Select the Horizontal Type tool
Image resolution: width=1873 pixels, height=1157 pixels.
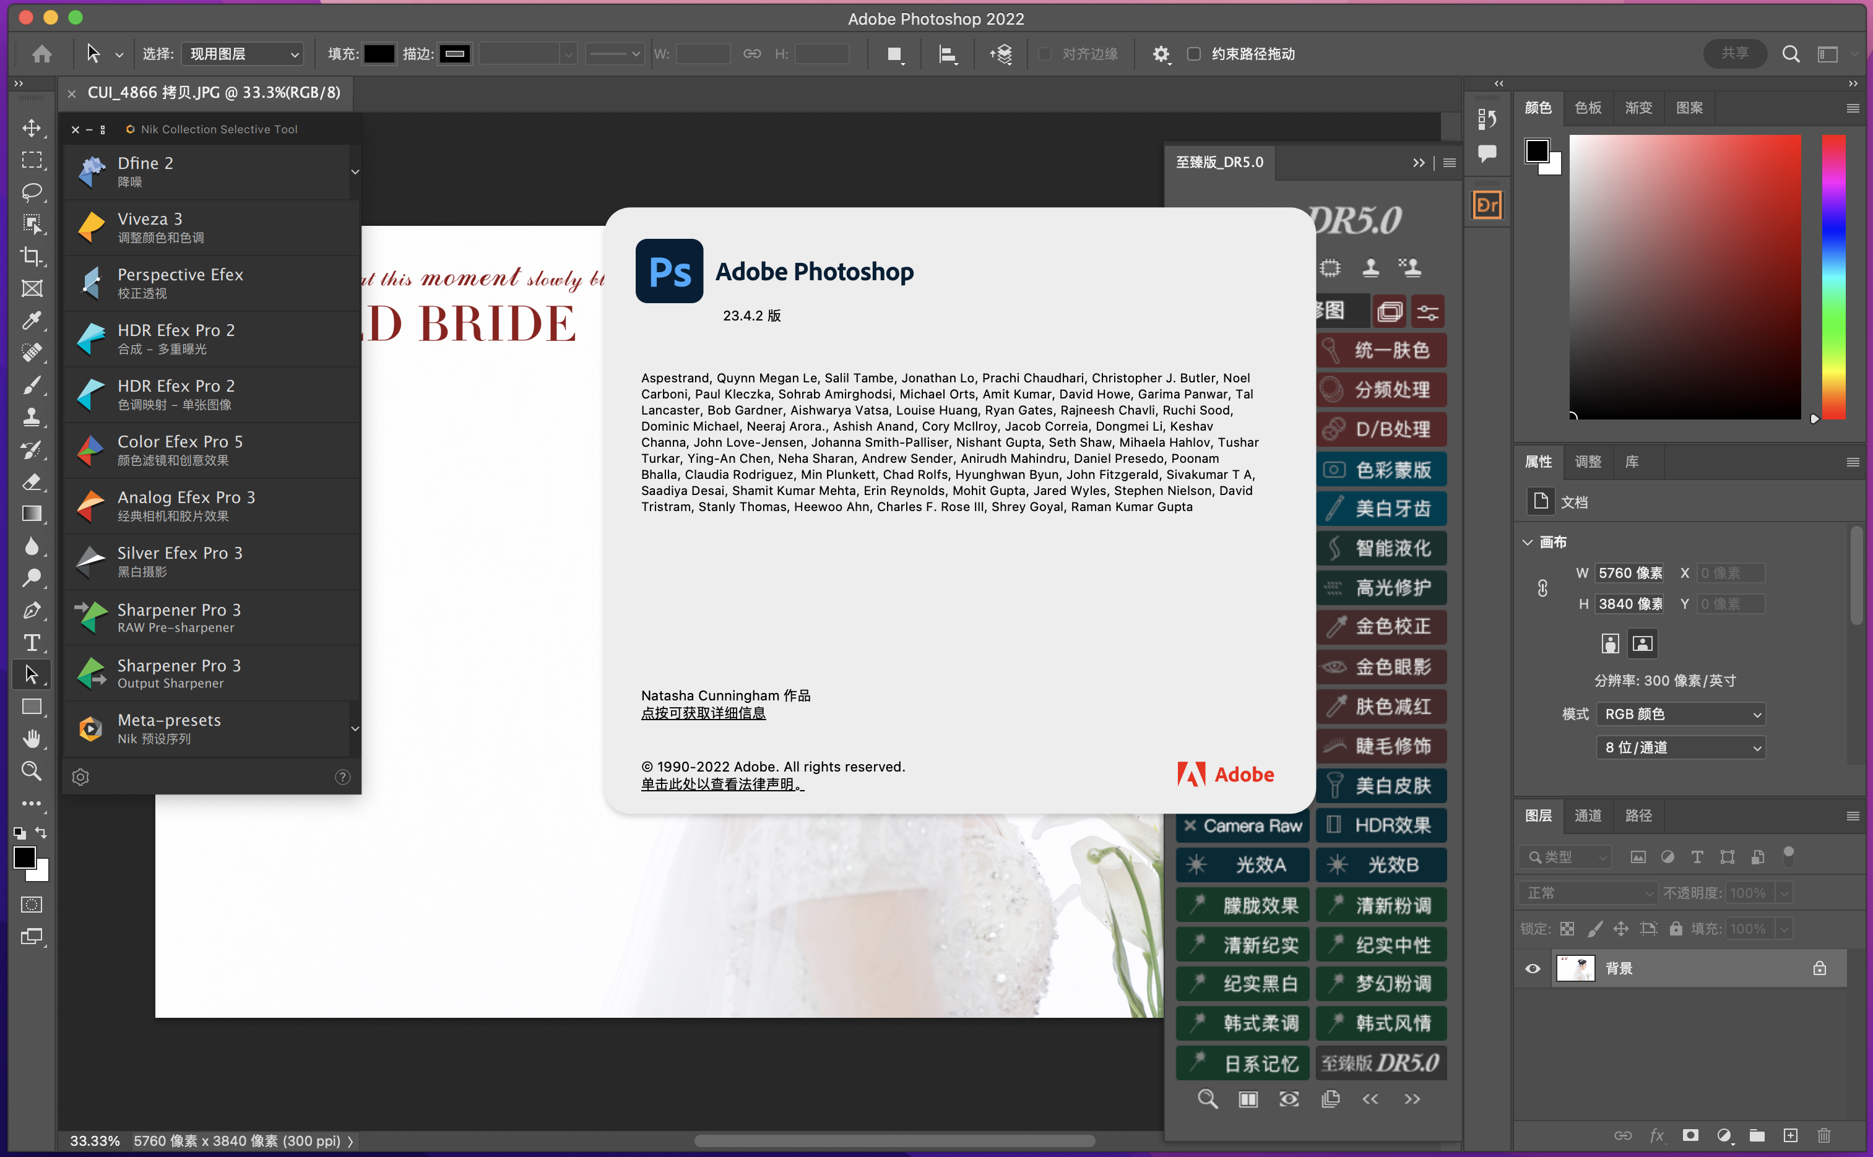pos(32,642)
